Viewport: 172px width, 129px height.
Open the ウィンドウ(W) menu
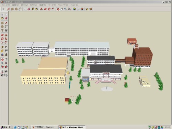point(63,5)
